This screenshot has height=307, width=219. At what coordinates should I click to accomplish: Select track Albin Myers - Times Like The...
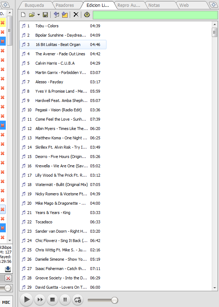coord(63,129)
